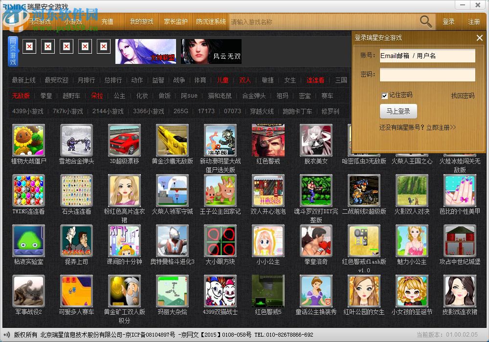Uncheck the 记住密码 remember password box
This screenshot has width=489, height=342.
pyautogui.click(x=384, y=96)
